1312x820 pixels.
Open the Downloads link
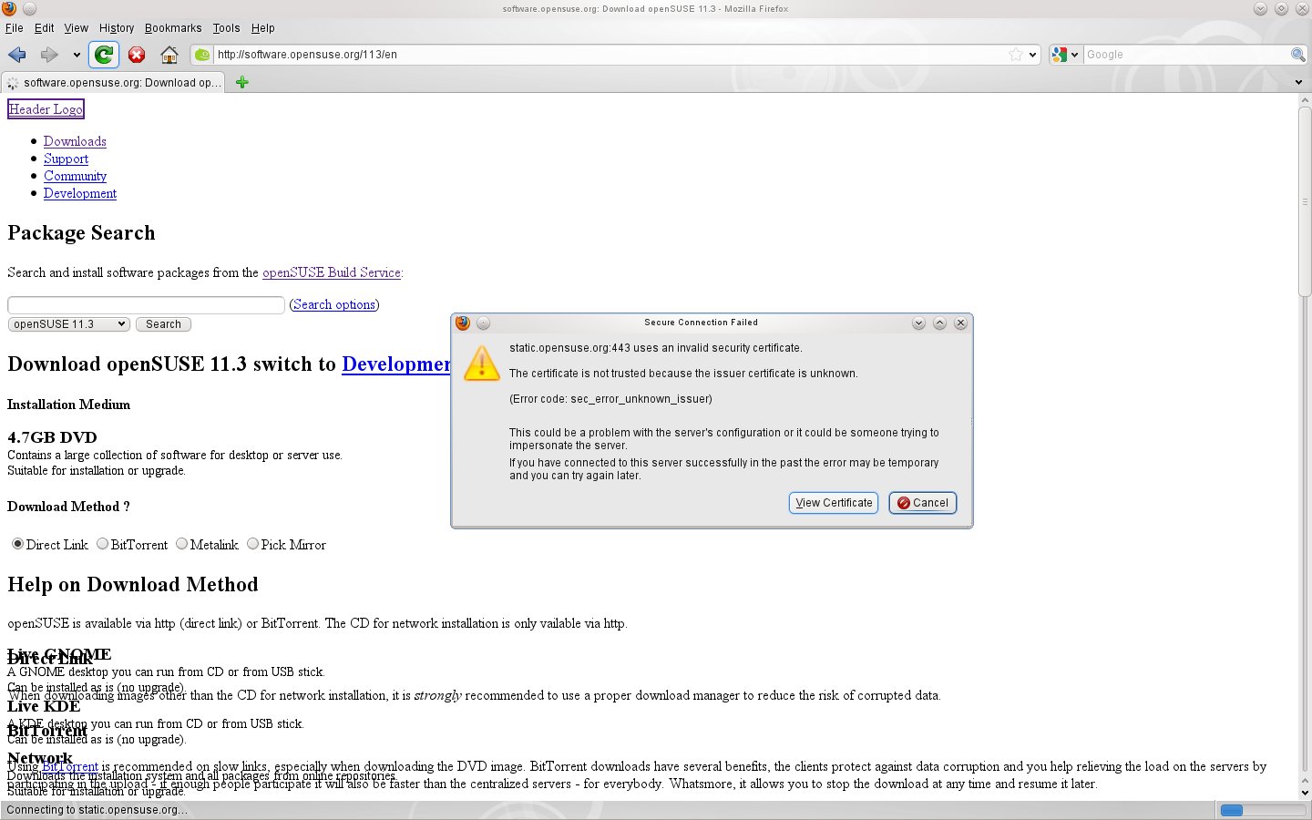click(x=75, y=141)
